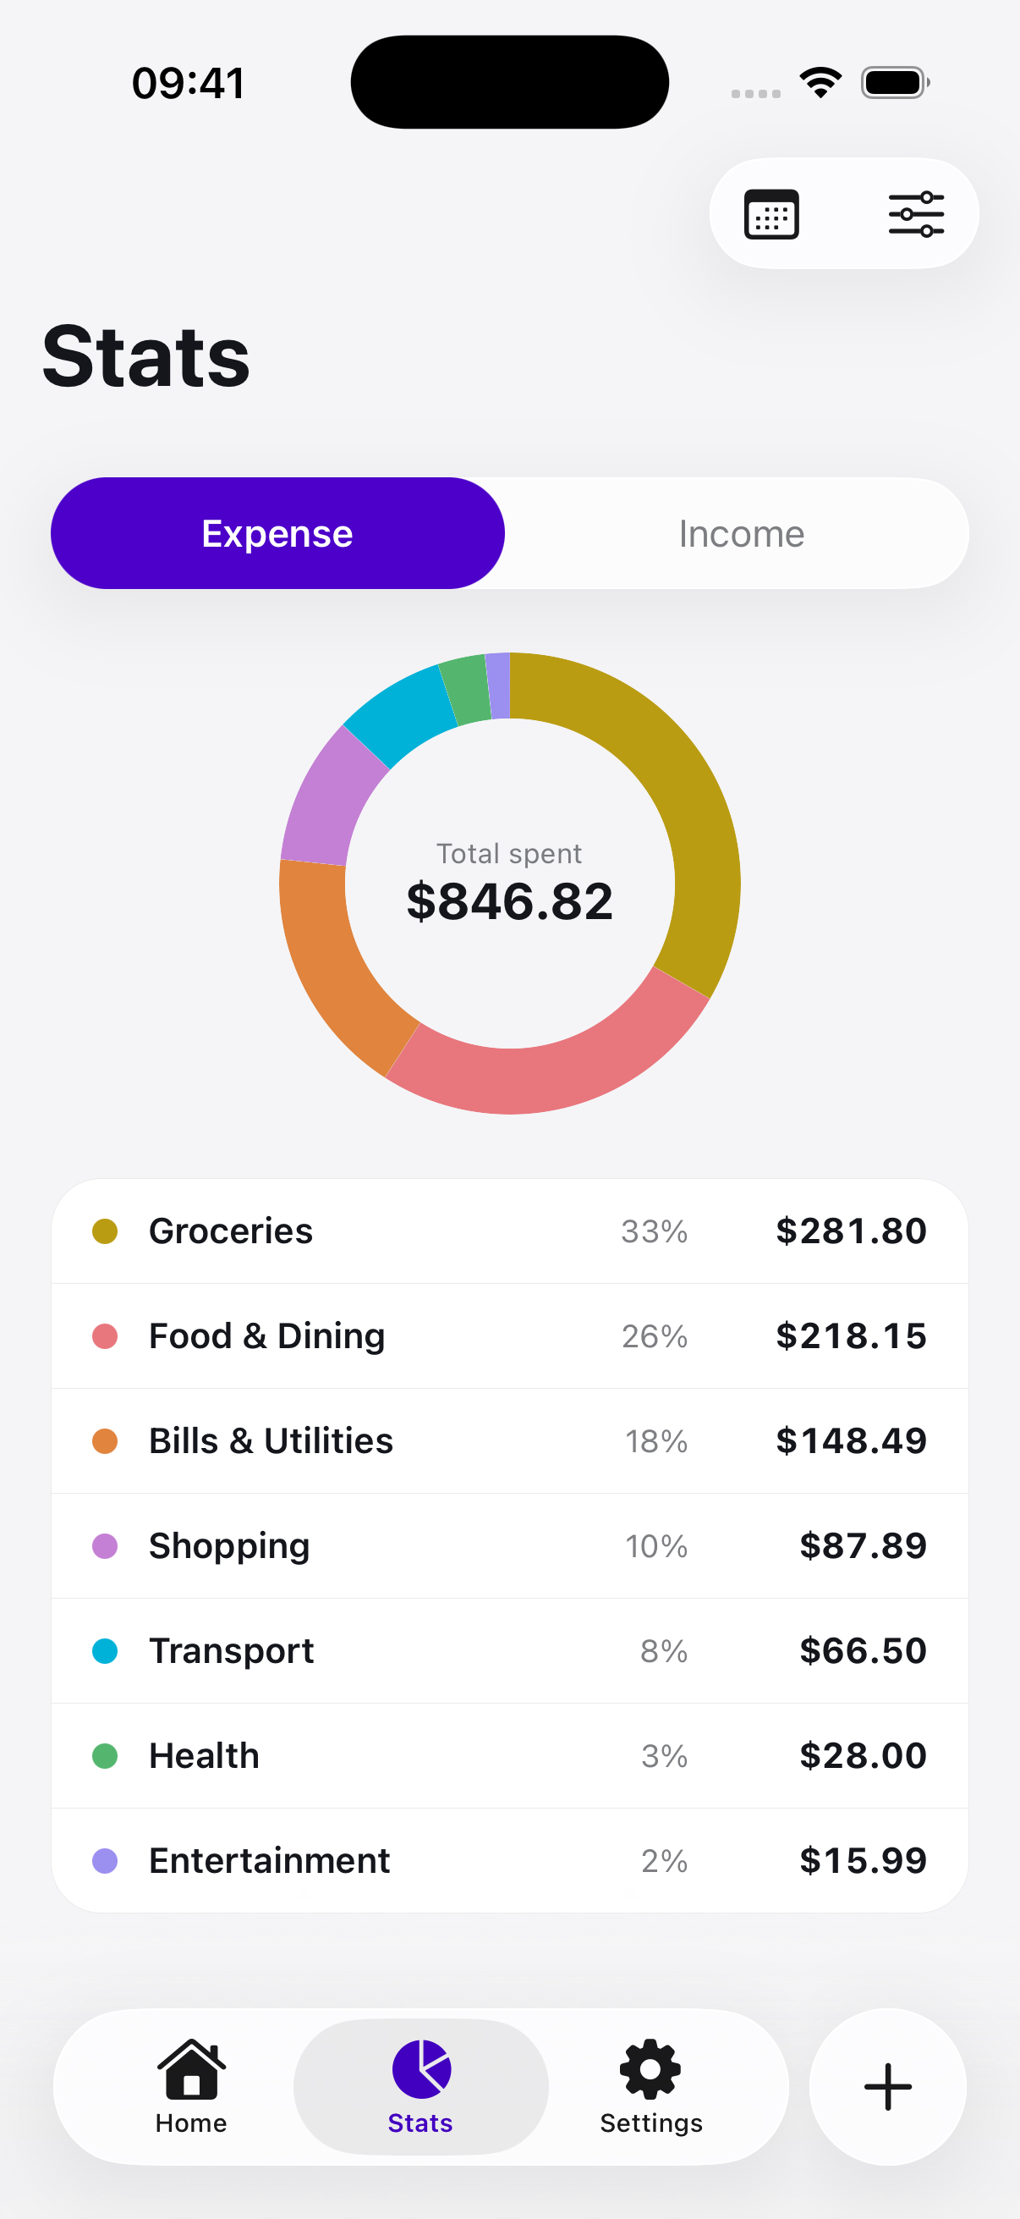
Task: Open Settings via the gear icon
Action: (650, 2068)
